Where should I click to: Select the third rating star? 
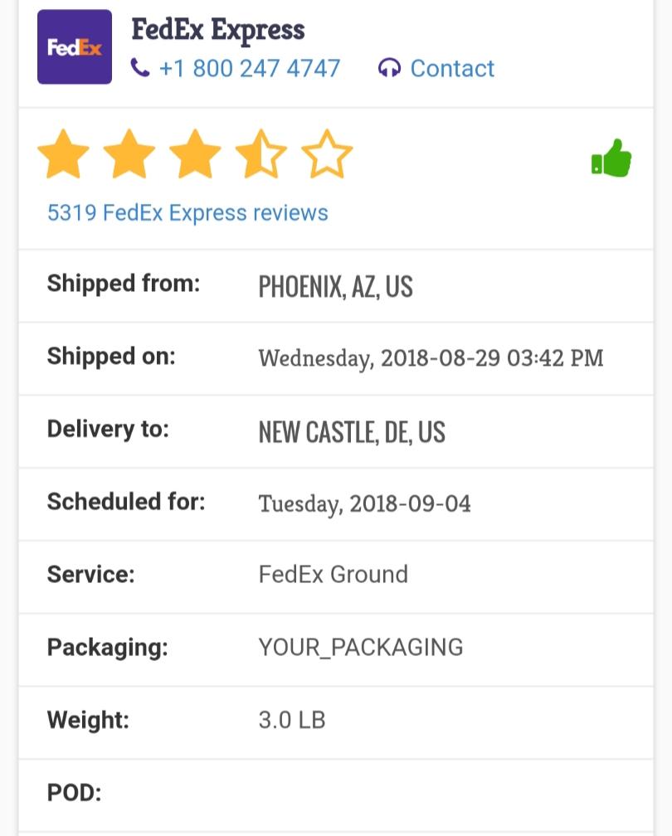195,154
